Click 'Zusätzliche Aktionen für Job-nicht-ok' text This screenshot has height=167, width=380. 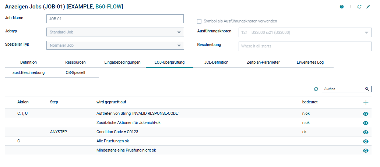click(129, 123)
